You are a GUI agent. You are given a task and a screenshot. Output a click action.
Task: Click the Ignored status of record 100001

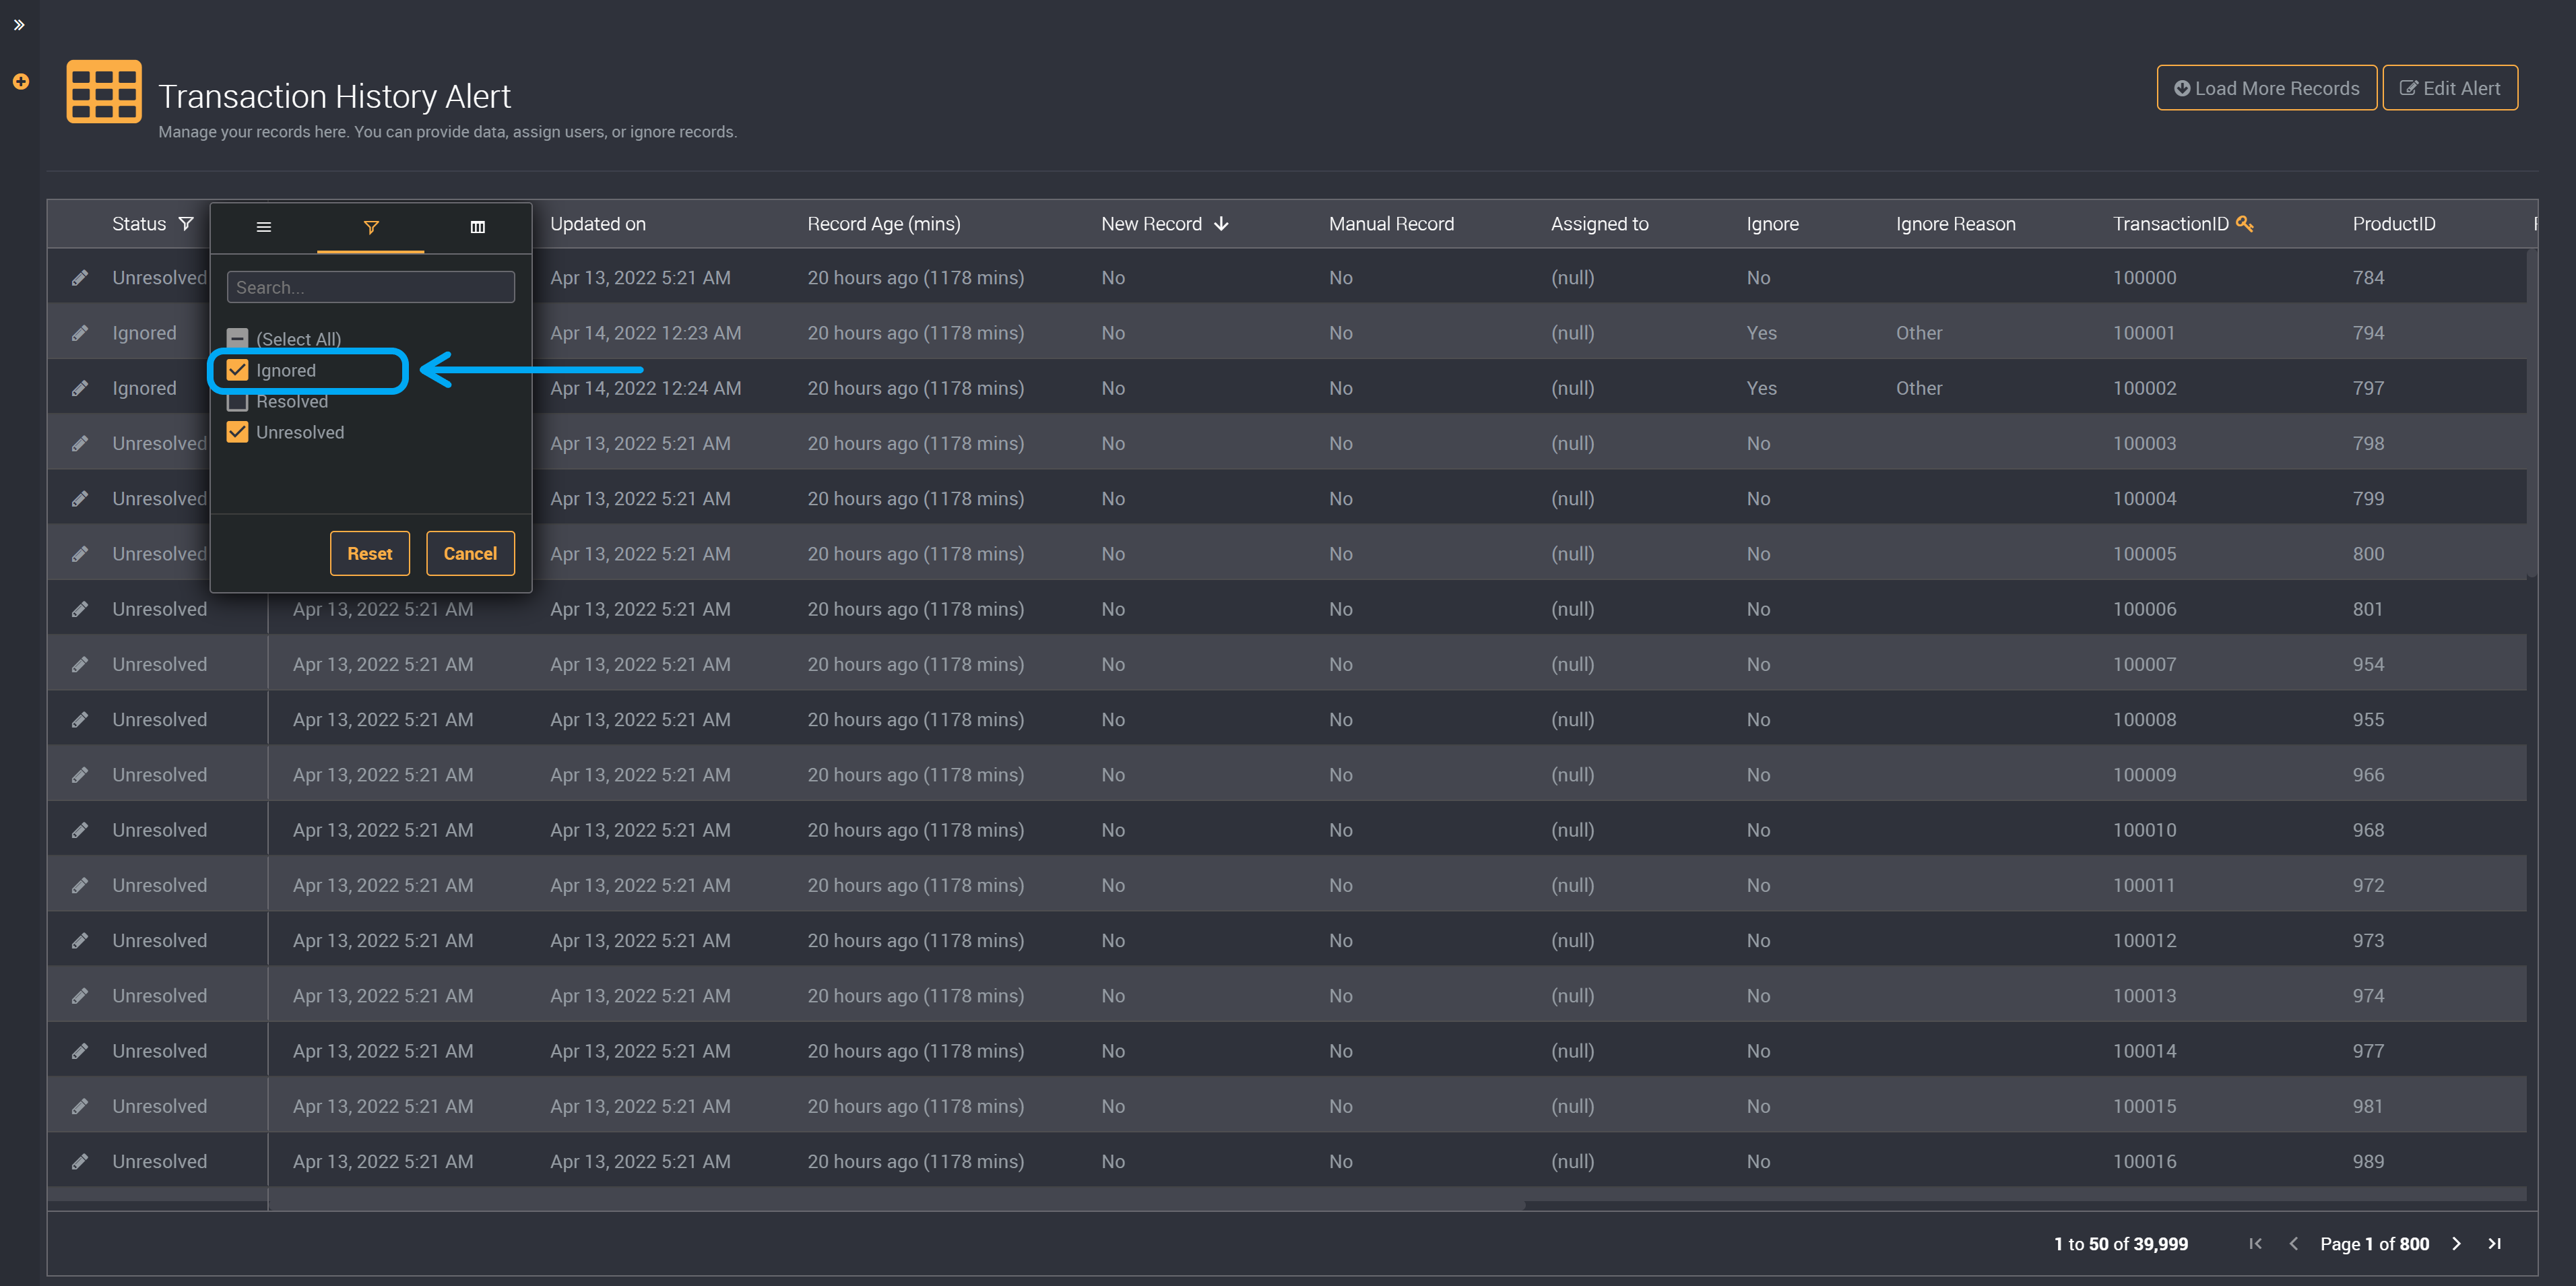(144, 333)
